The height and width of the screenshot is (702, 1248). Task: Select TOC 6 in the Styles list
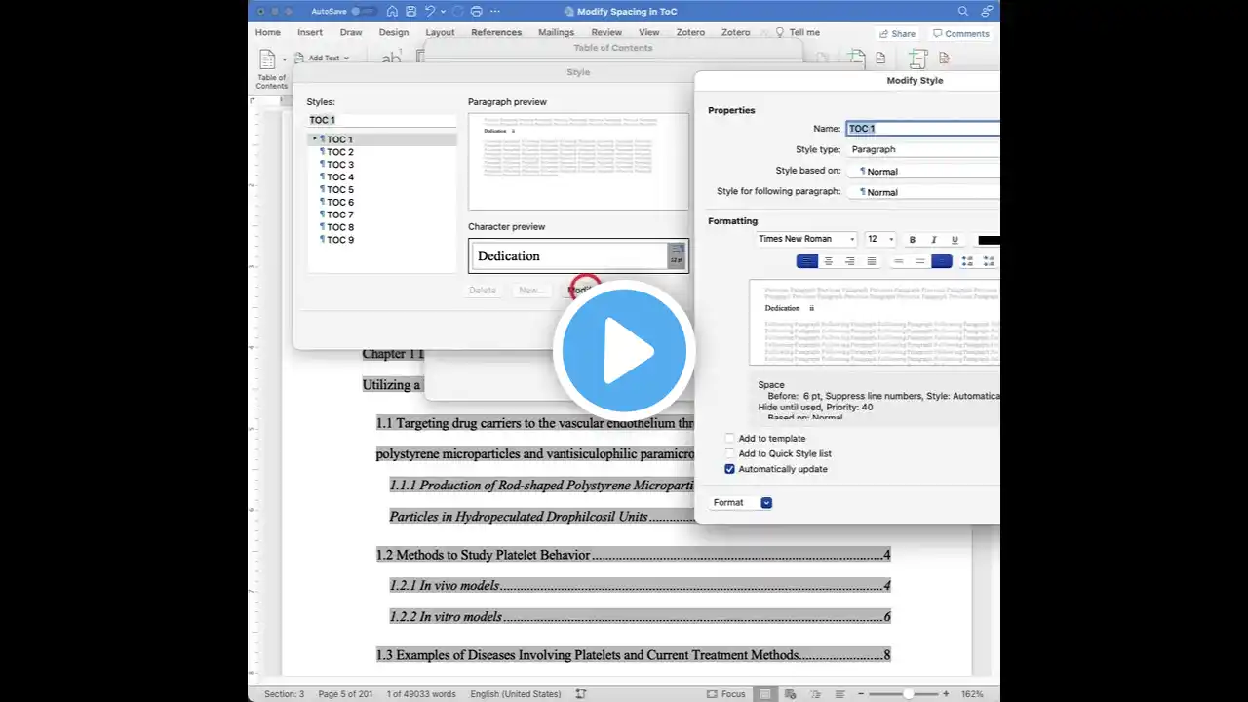(x=382, y=203)
